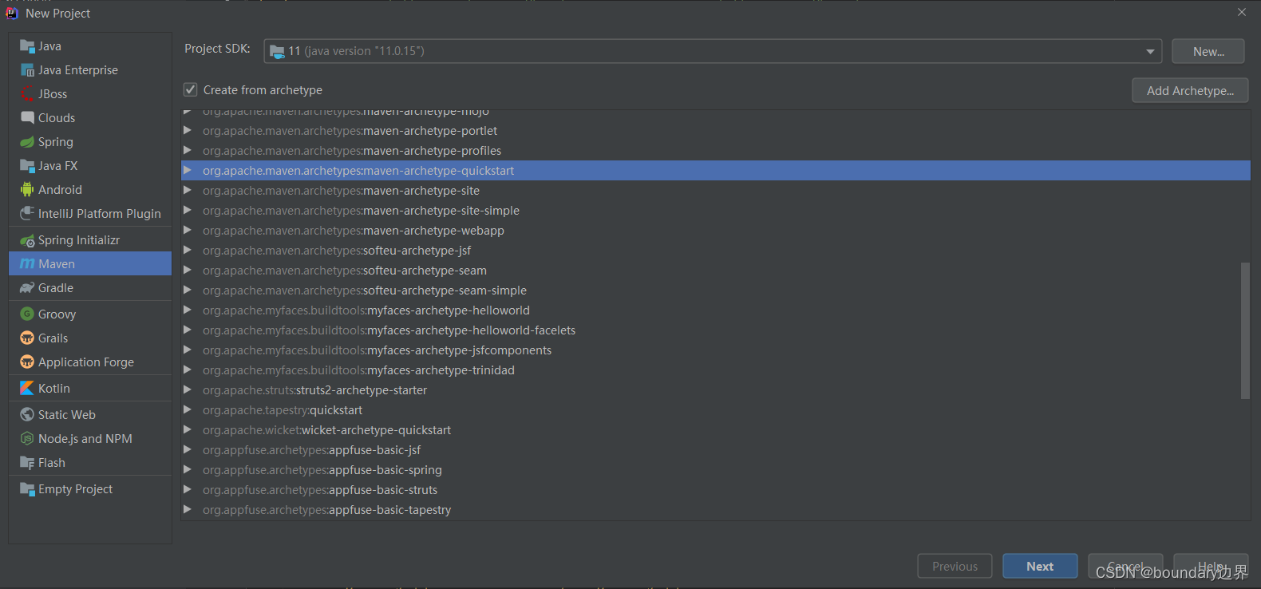The image size is (1261, 589).
Task: Click the Flash folder icon
Action: pos(27,463)
